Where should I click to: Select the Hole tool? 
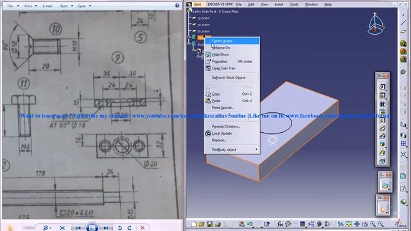pos(382,120)
